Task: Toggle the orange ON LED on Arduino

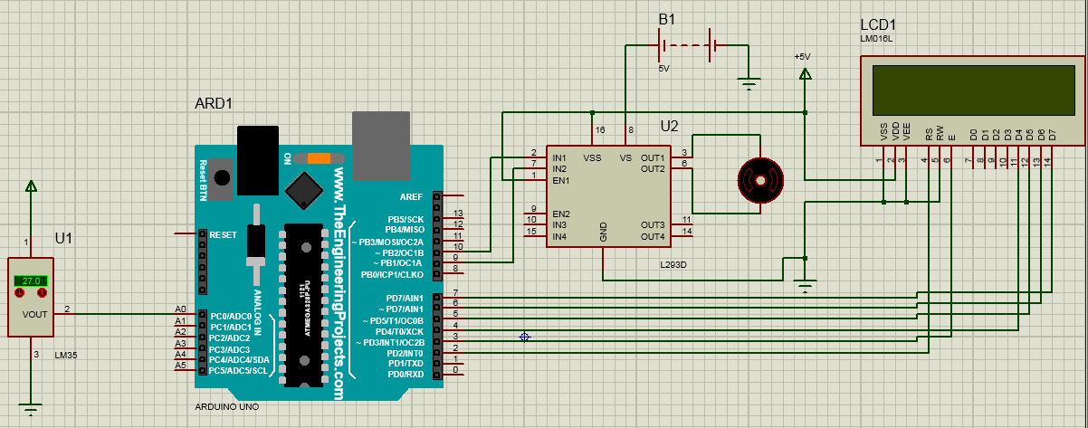Action: tap(320, 158)
